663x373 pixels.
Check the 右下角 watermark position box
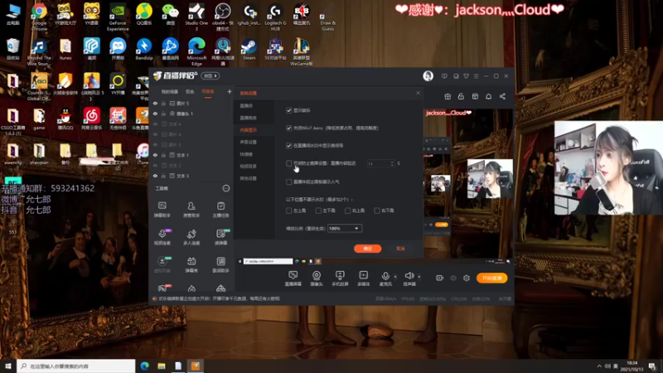(x=377, y=211)
